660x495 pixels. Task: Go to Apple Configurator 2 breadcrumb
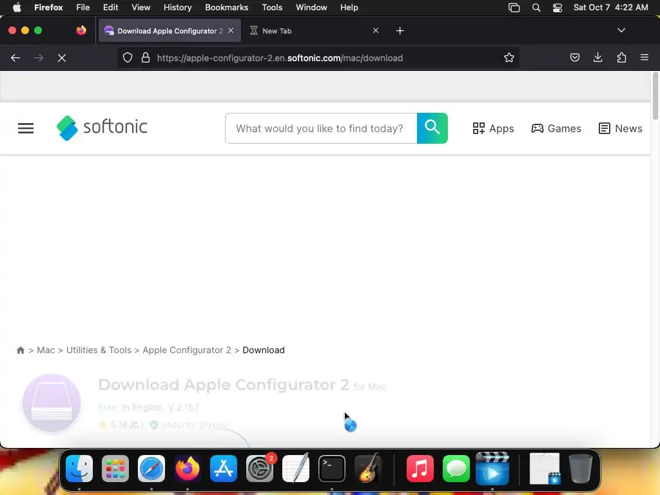tap(186, 350)
